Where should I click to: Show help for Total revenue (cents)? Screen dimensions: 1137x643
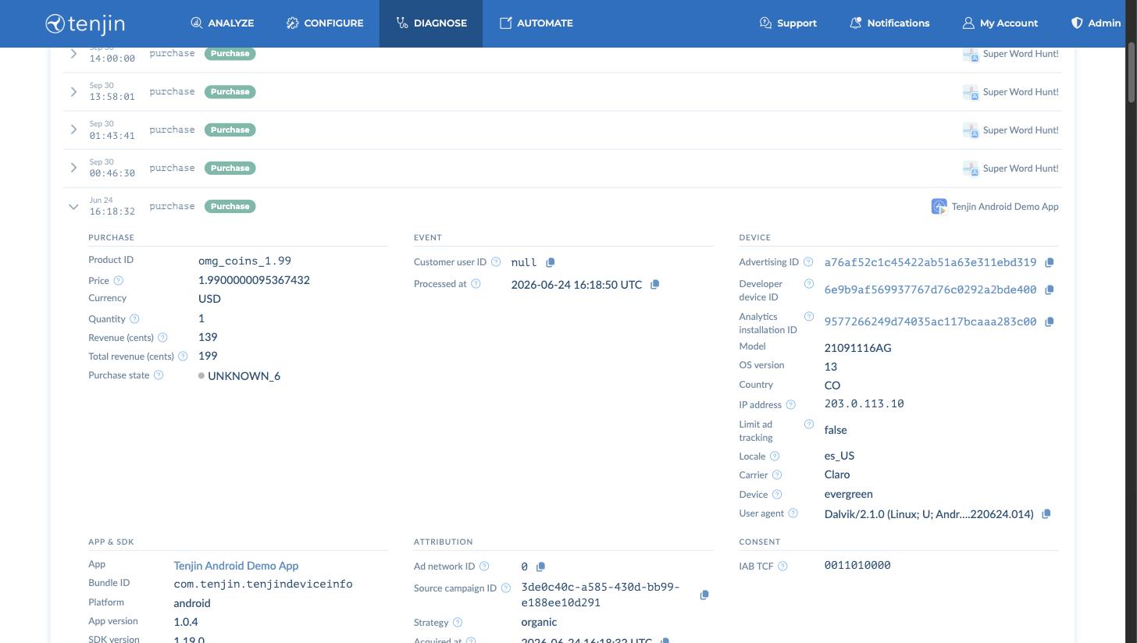click(183, 357)
